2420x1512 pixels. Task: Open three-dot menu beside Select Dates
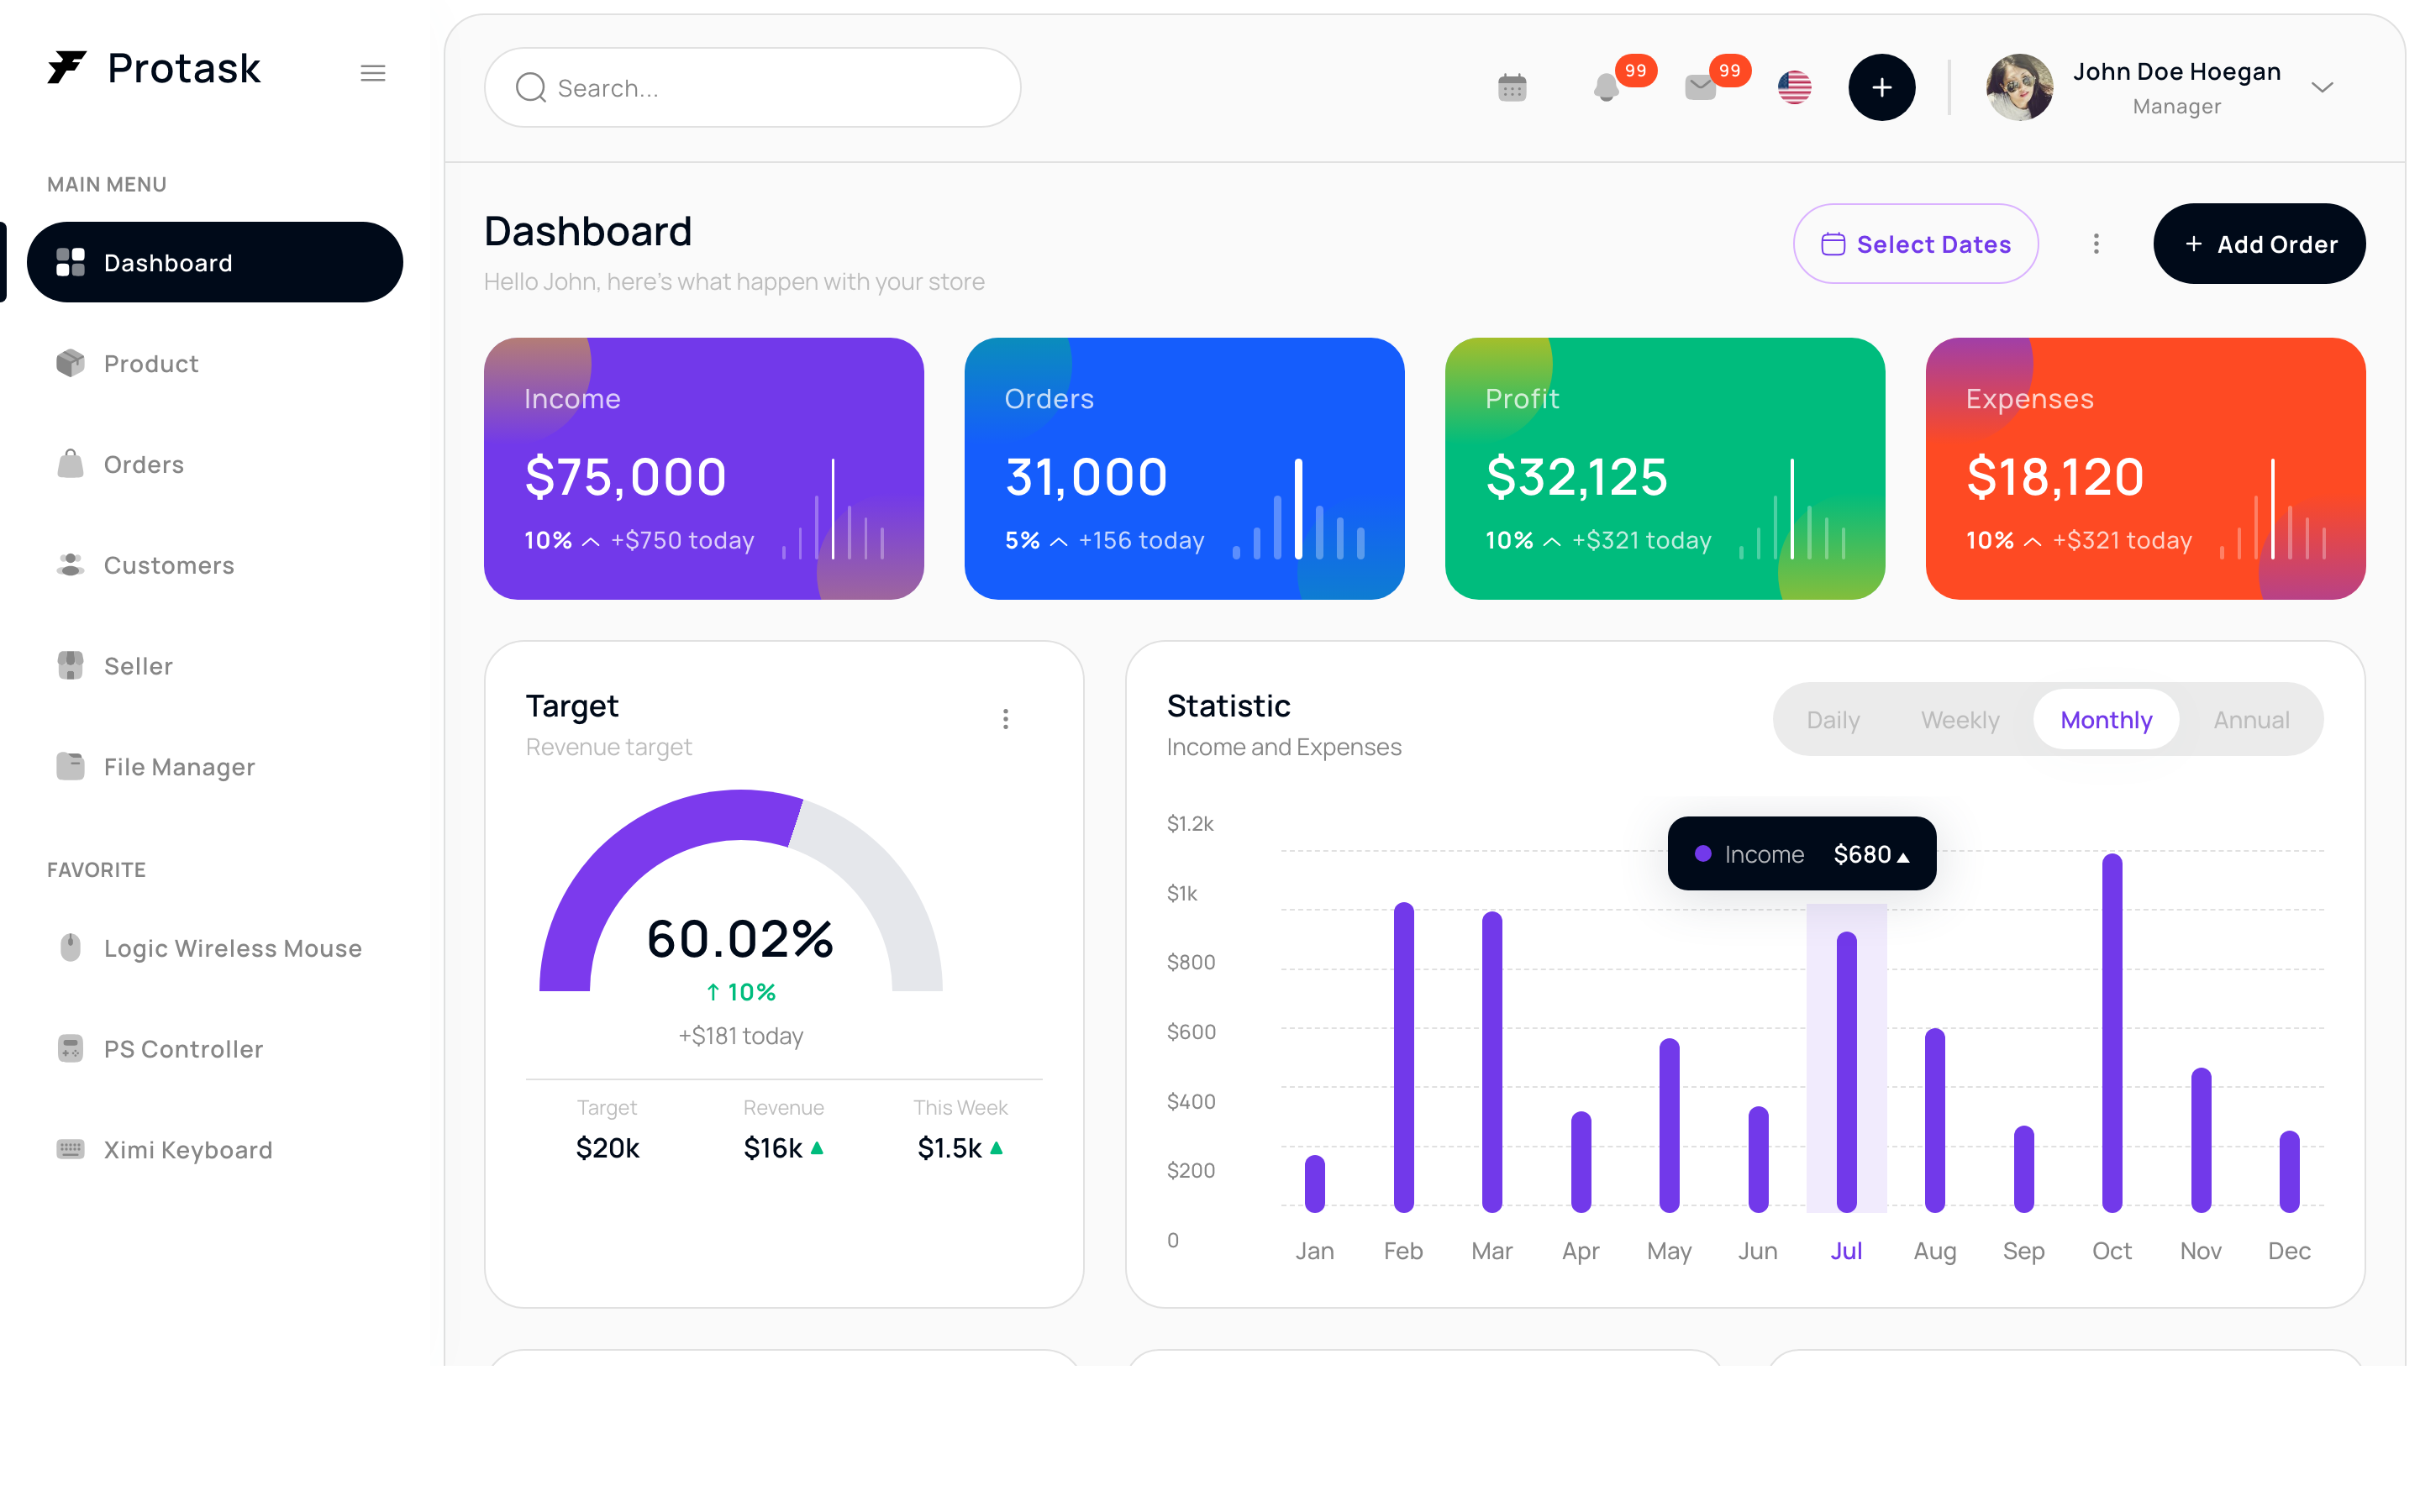click(x=2096, y=244)
